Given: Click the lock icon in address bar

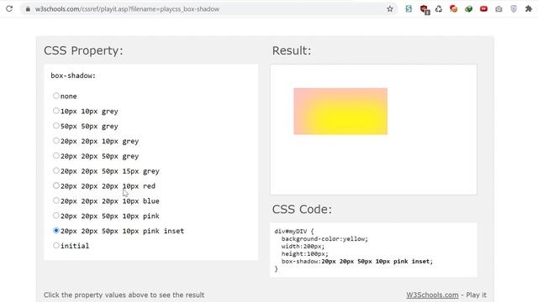Looking at the screenshot, I should [x=28, y=9].
